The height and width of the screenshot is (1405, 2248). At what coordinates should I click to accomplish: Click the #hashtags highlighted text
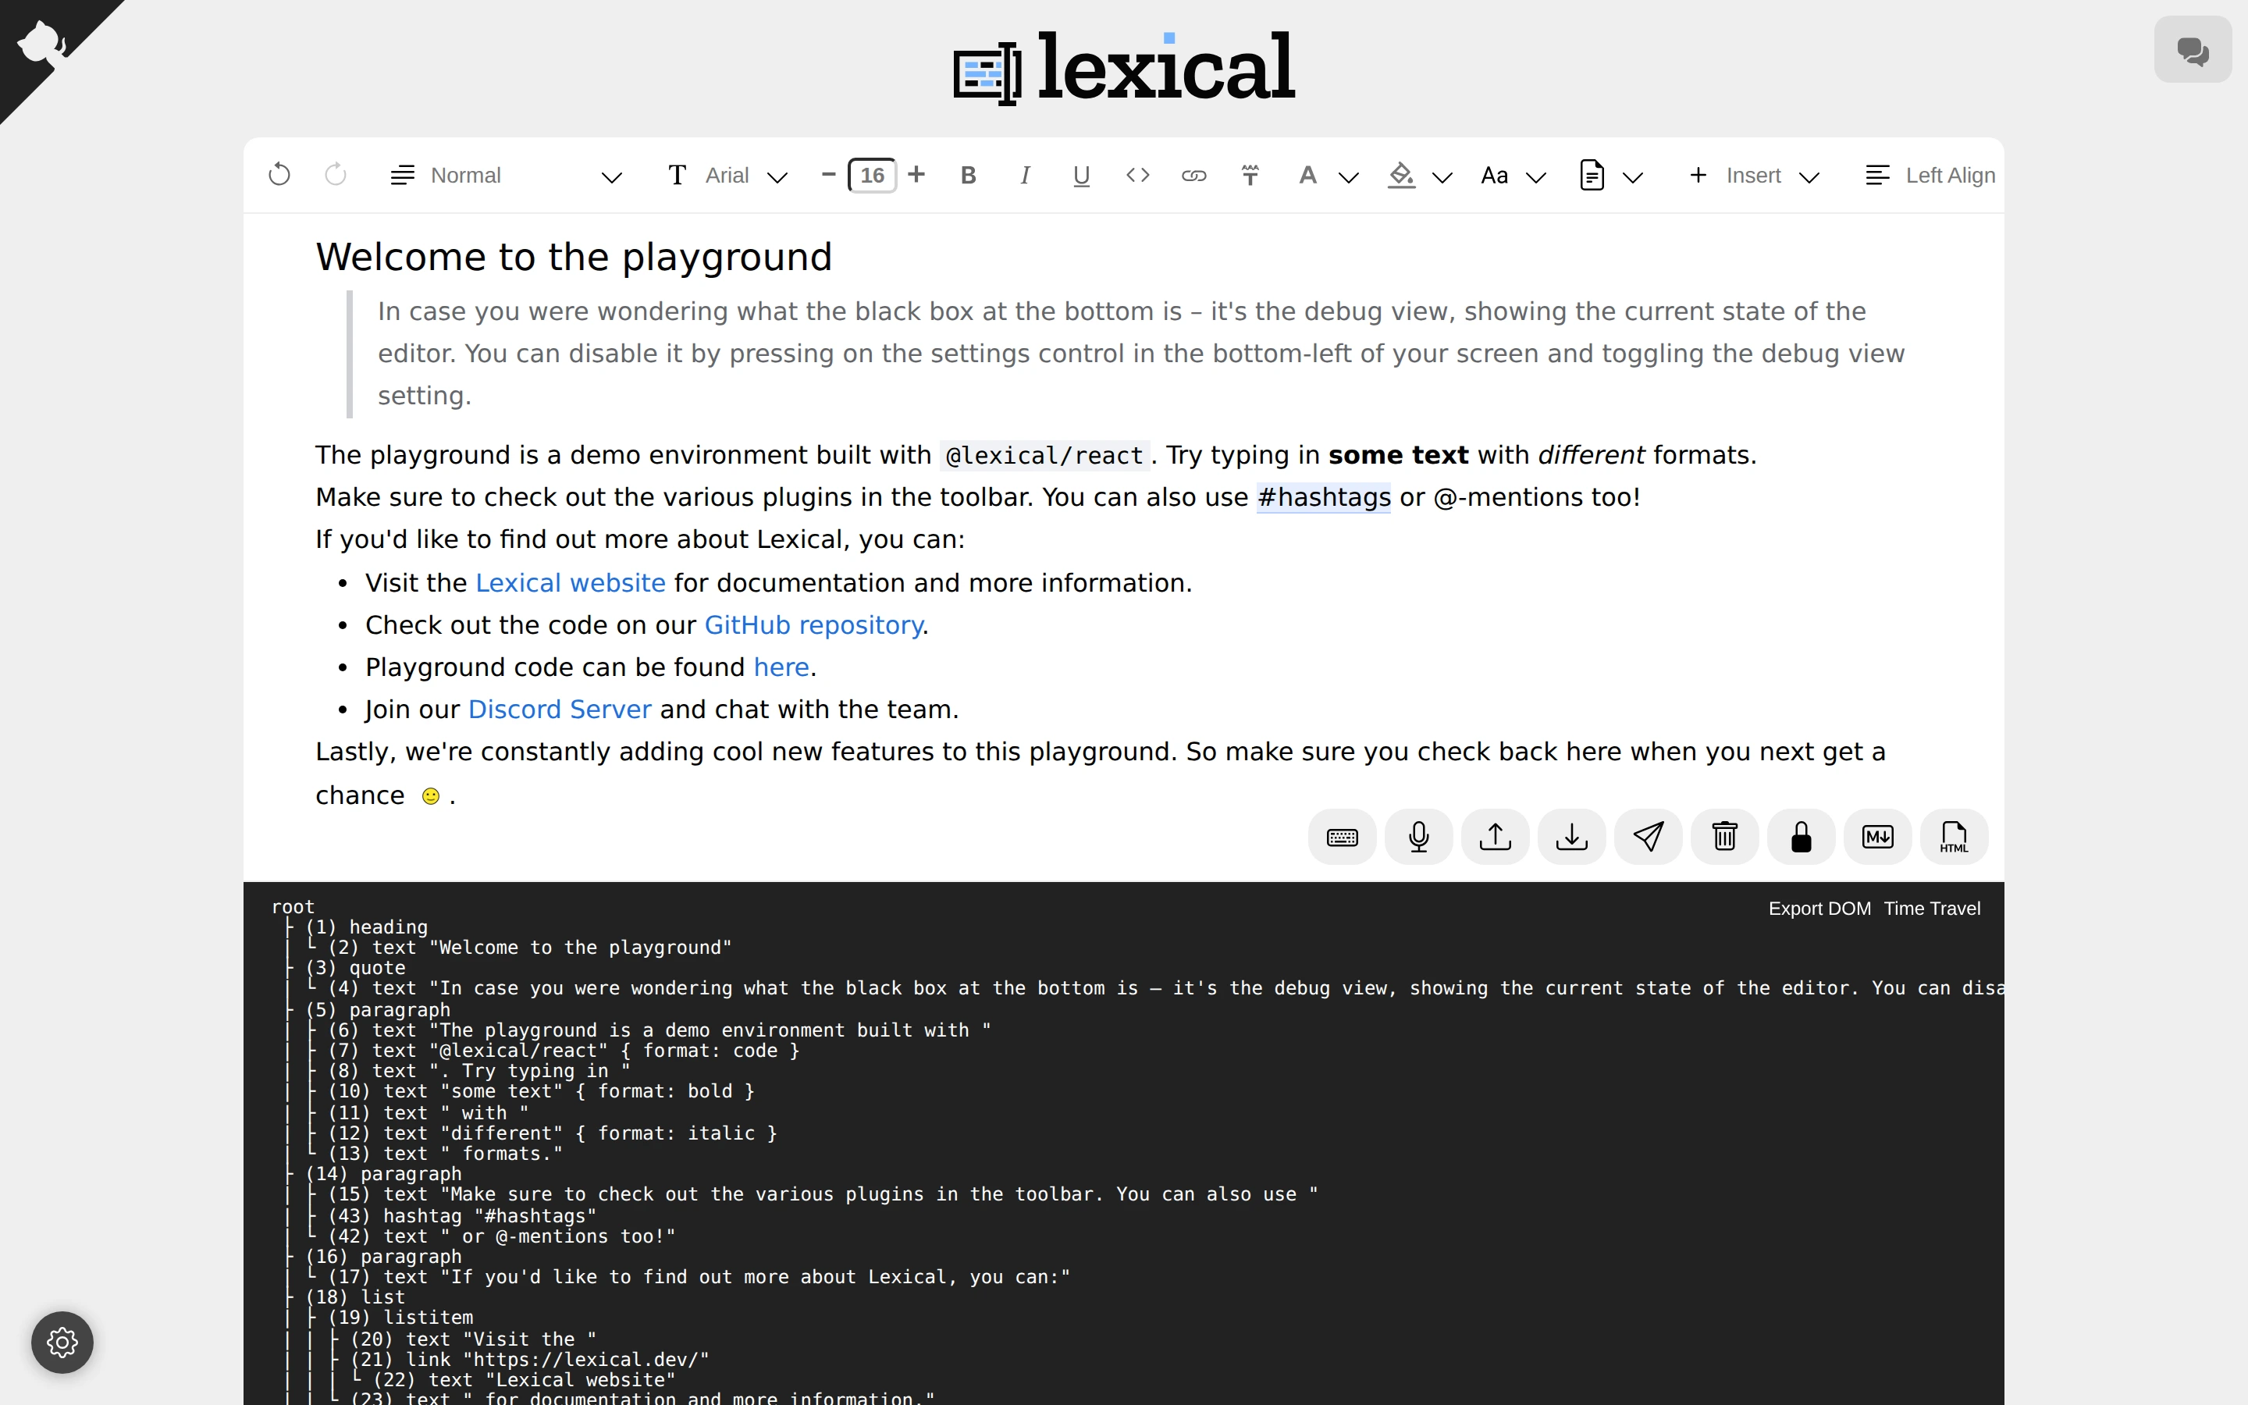coord(1324,497)
